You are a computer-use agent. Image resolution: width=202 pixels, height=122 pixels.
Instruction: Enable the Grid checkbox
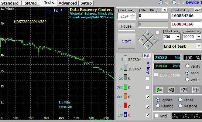click(156, 116)
